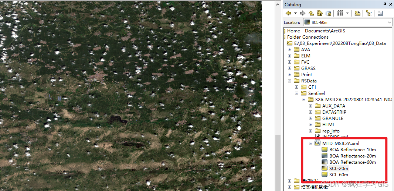
Task: Select the GF1 folder label
Action: (312, 87)
